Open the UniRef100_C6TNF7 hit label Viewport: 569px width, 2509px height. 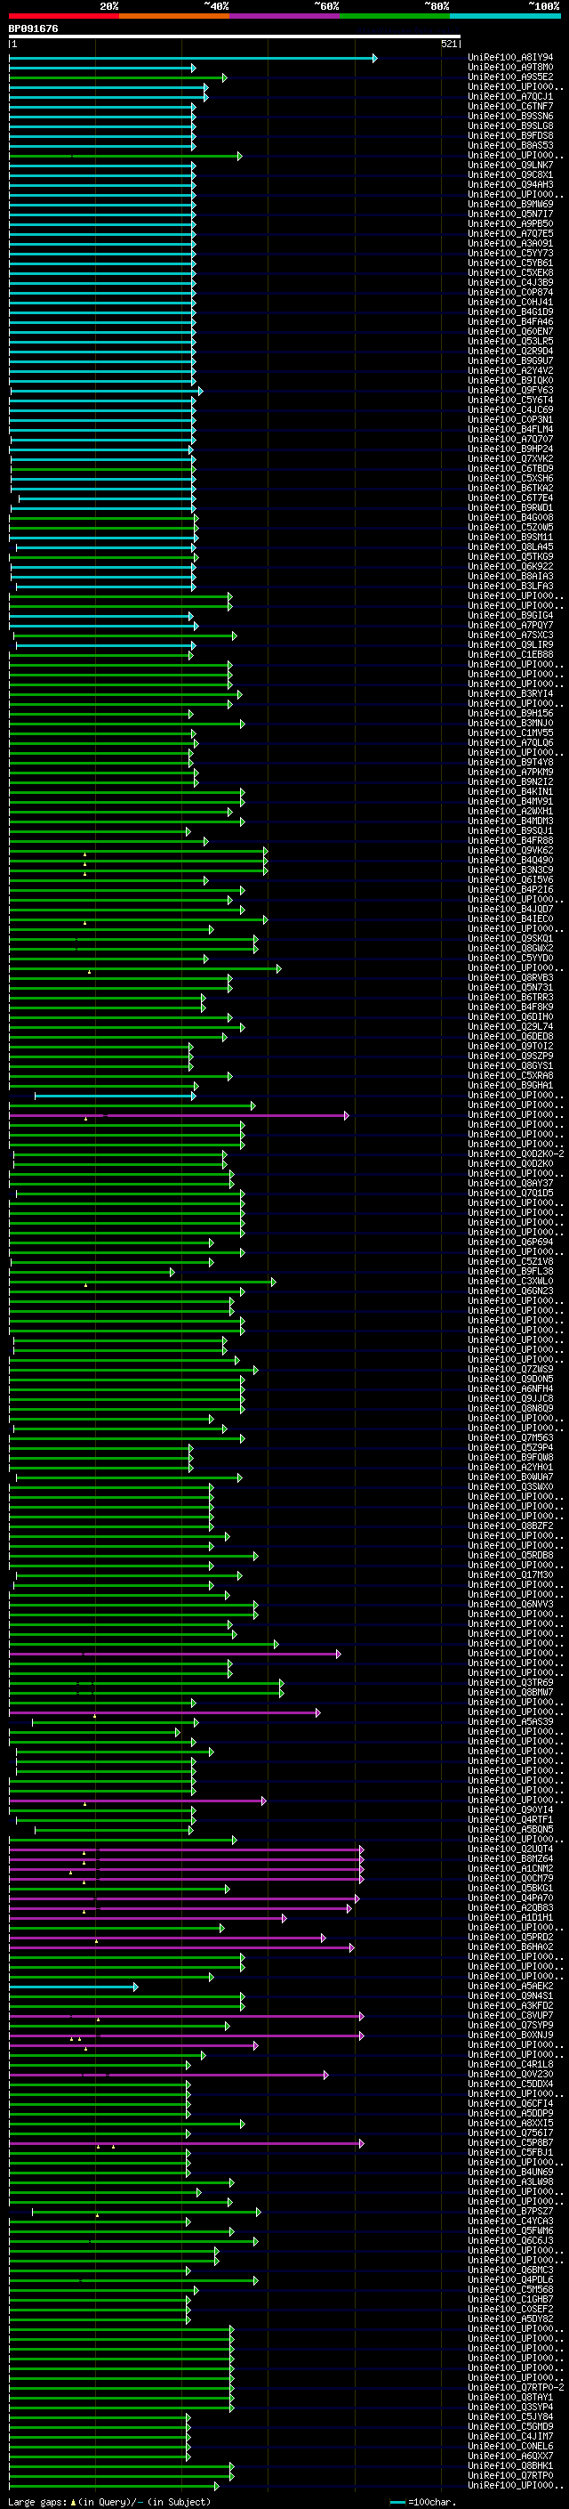click(509, 106)
